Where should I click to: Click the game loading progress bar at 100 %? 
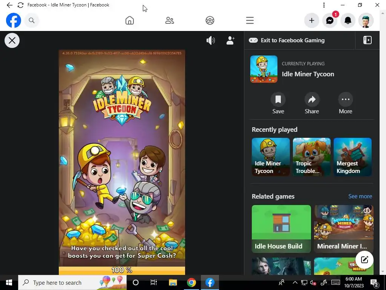coord(122,270)
